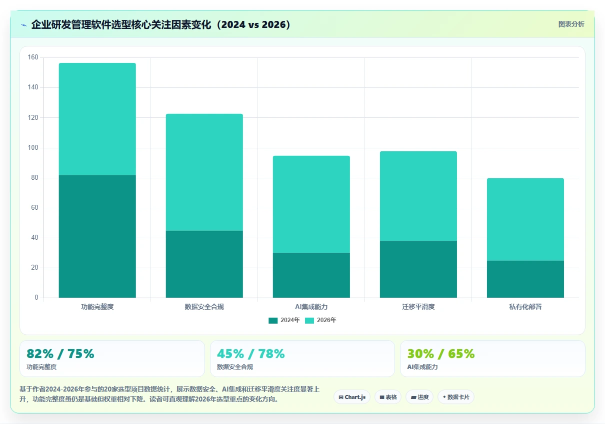Click the 2024年 legend label
This screenshot has width=605, height=424.
(290, 320)
